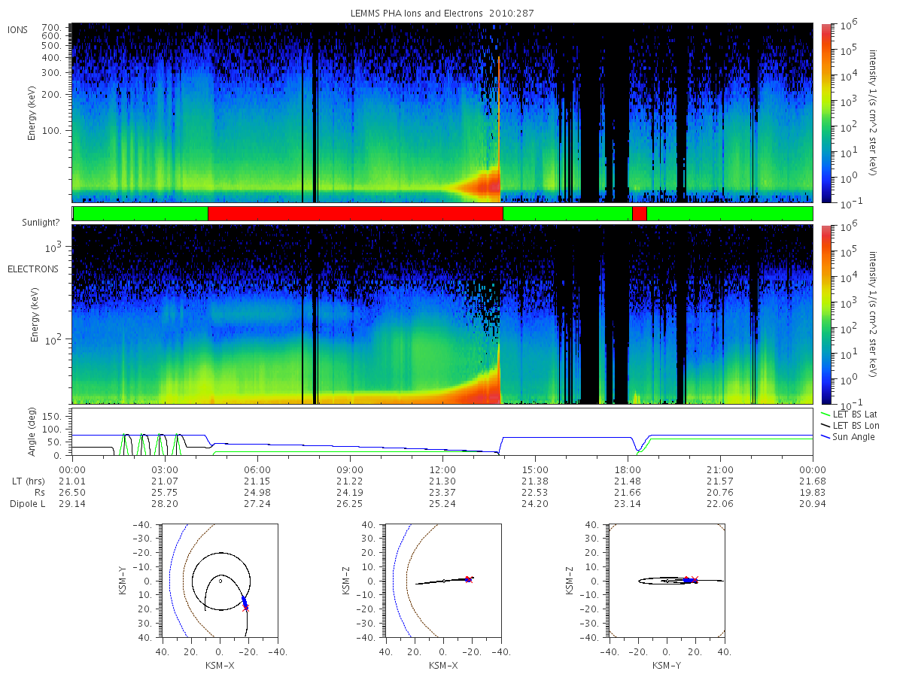
Task: Click the LEMMS PHA Ions and Electrons title
Action: 442,14
